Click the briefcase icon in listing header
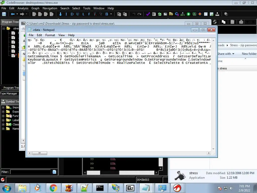Viewport: 257px width, 193px height. (x=241, y=22)
